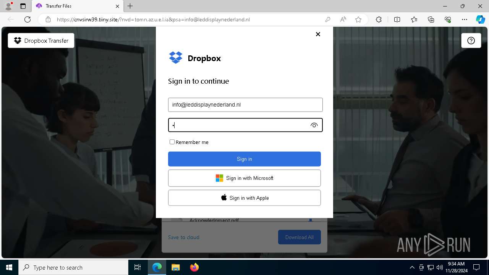Choose Sign in with Apple
The width and height of the screenshot is (489, 275).
tap(244, 198)
